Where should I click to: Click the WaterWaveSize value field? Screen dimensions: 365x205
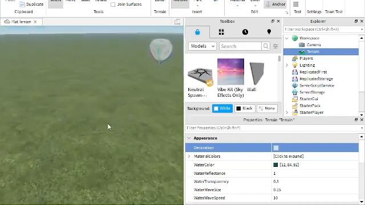click(x=315, y=190)
